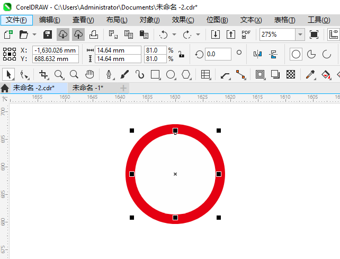Viewport: 340px width, 259px height.
Task: Click the cloud upload icon
Action: (78, 34)
